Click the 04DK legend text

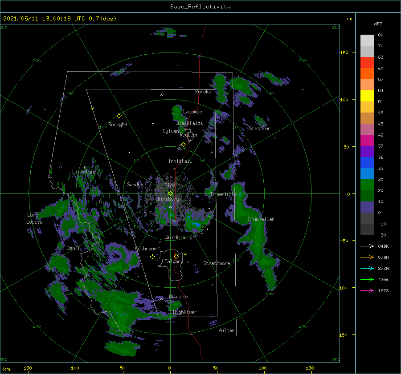[383, 246]
